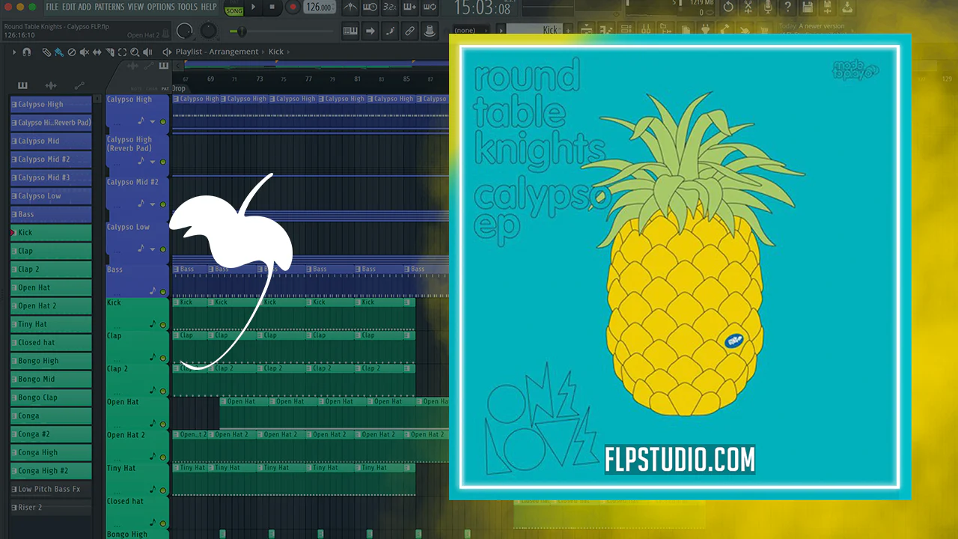Click the hat-shaped icon in the toolbar
The width and height of the screenshot is (958, 539).
coord(430,31)
